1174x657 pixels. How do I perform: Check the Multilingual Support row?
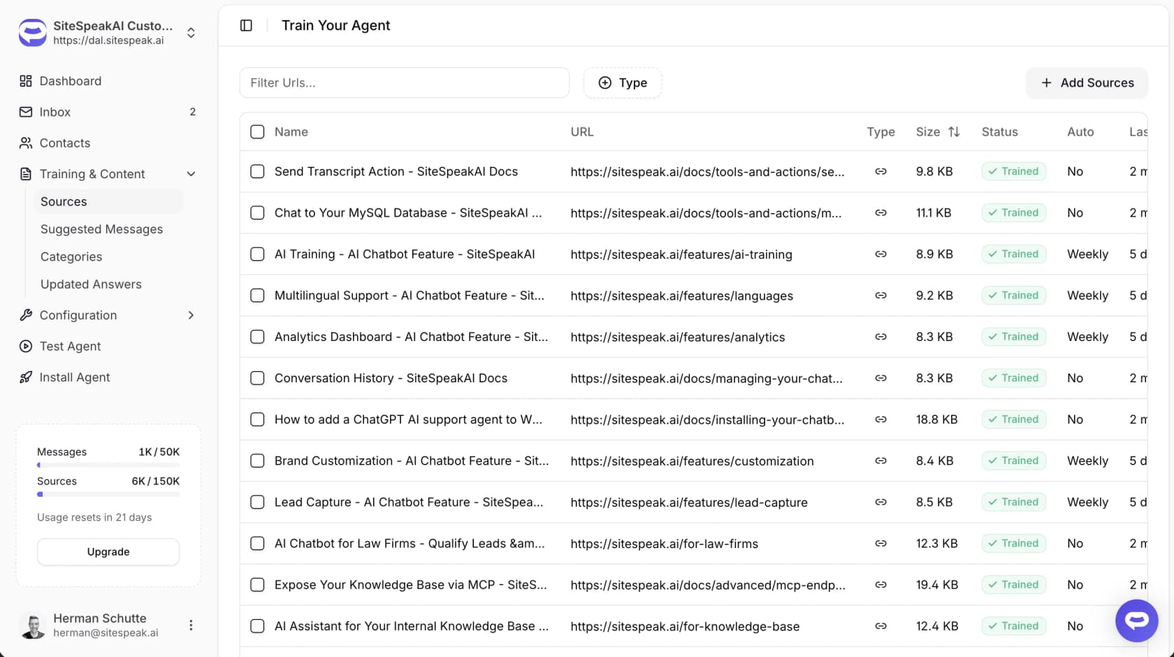click(x=257, y=296)
